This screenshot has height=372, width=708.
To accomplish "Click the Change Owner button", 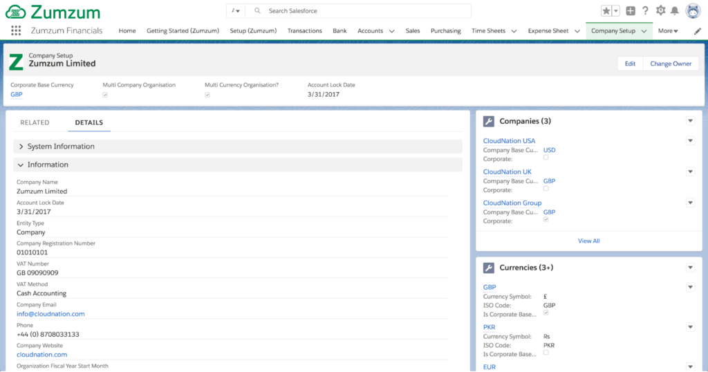I will [x=671, y=64].
